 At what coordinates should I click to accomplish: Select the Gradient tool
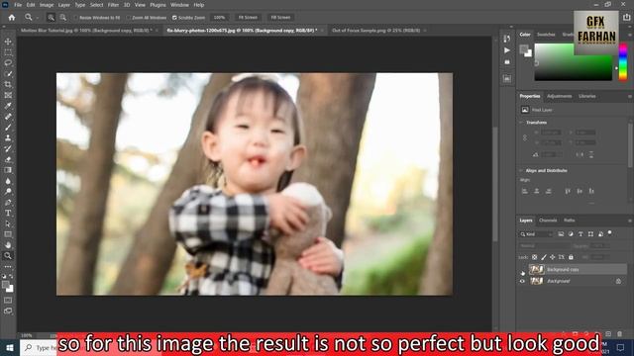pos(8,170)
